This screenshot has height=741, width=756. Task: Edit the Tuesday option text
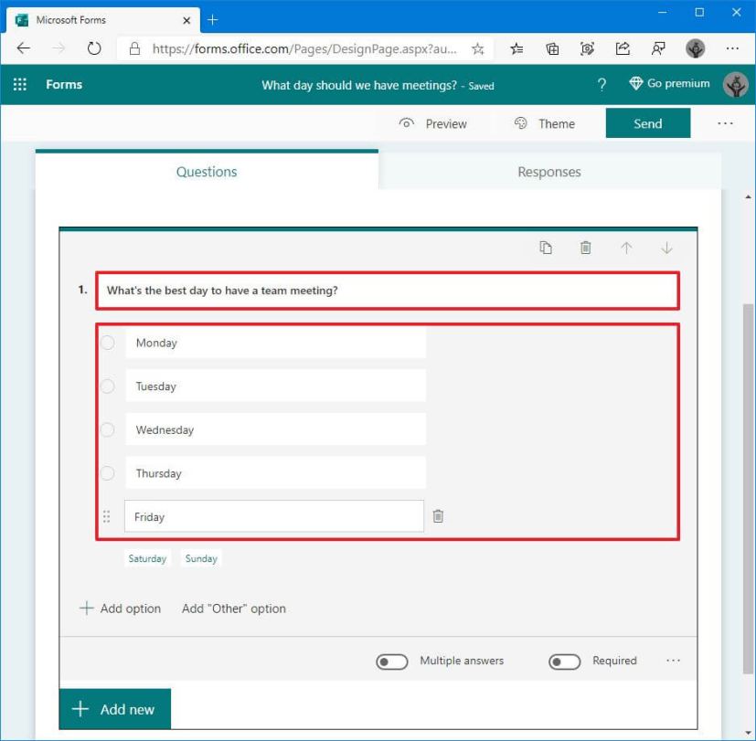pyautogui.click(x=275, y=386)
